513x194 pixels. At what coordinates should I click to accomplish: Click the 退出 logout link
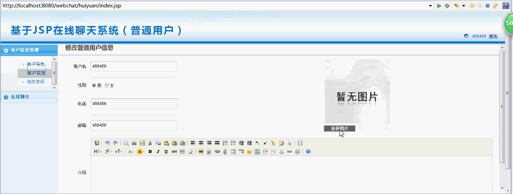pos(493,36)
